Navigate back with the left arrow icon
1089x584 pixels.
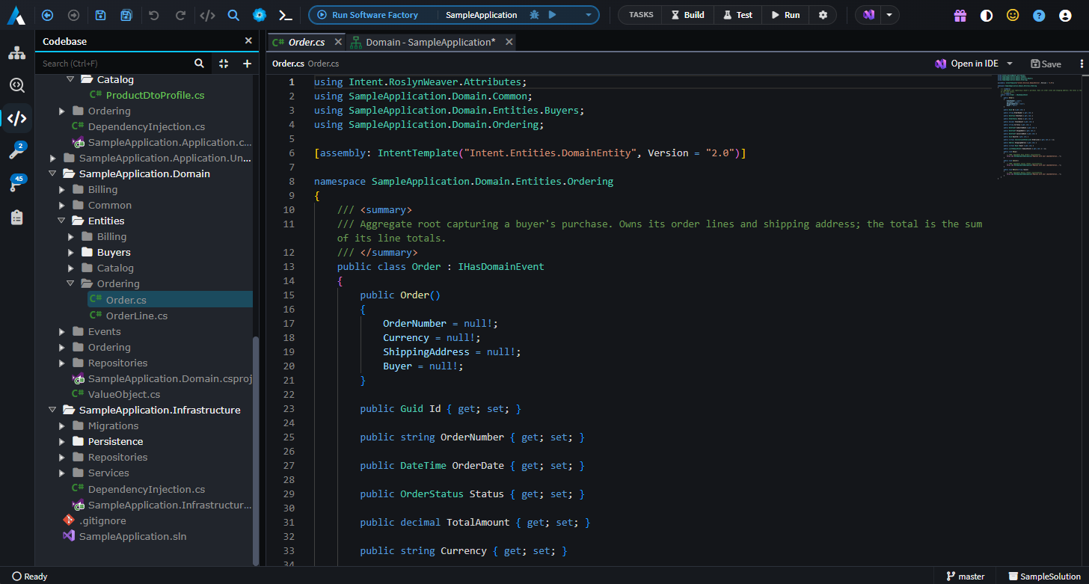pyautogui.click(x=48, y=15)
